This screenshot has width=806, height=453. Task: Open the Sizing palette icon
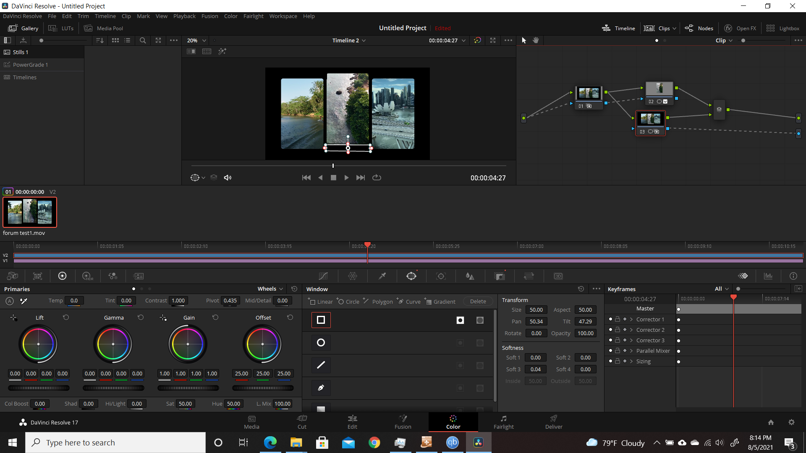(529, 276)
